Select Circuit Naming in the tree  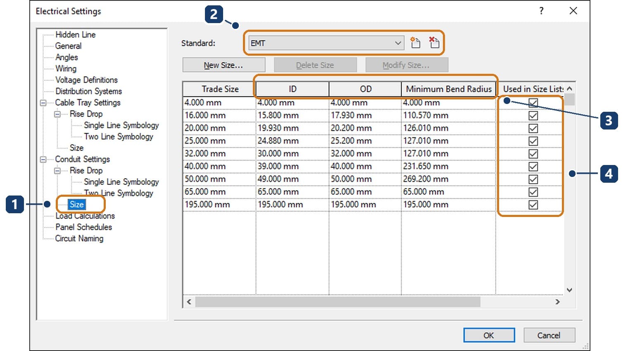coord(79,238)
